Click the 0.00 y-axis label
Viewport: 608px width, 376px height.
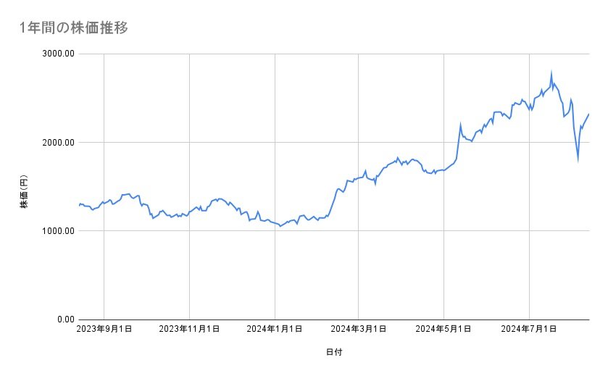pyautogui.click(x=63, y=319)
